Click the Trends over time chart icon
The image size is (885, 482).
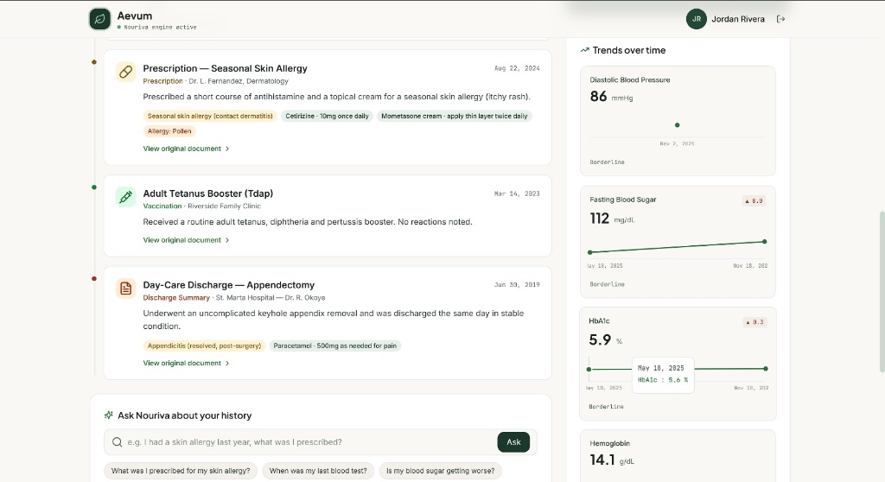coord(585,50)
